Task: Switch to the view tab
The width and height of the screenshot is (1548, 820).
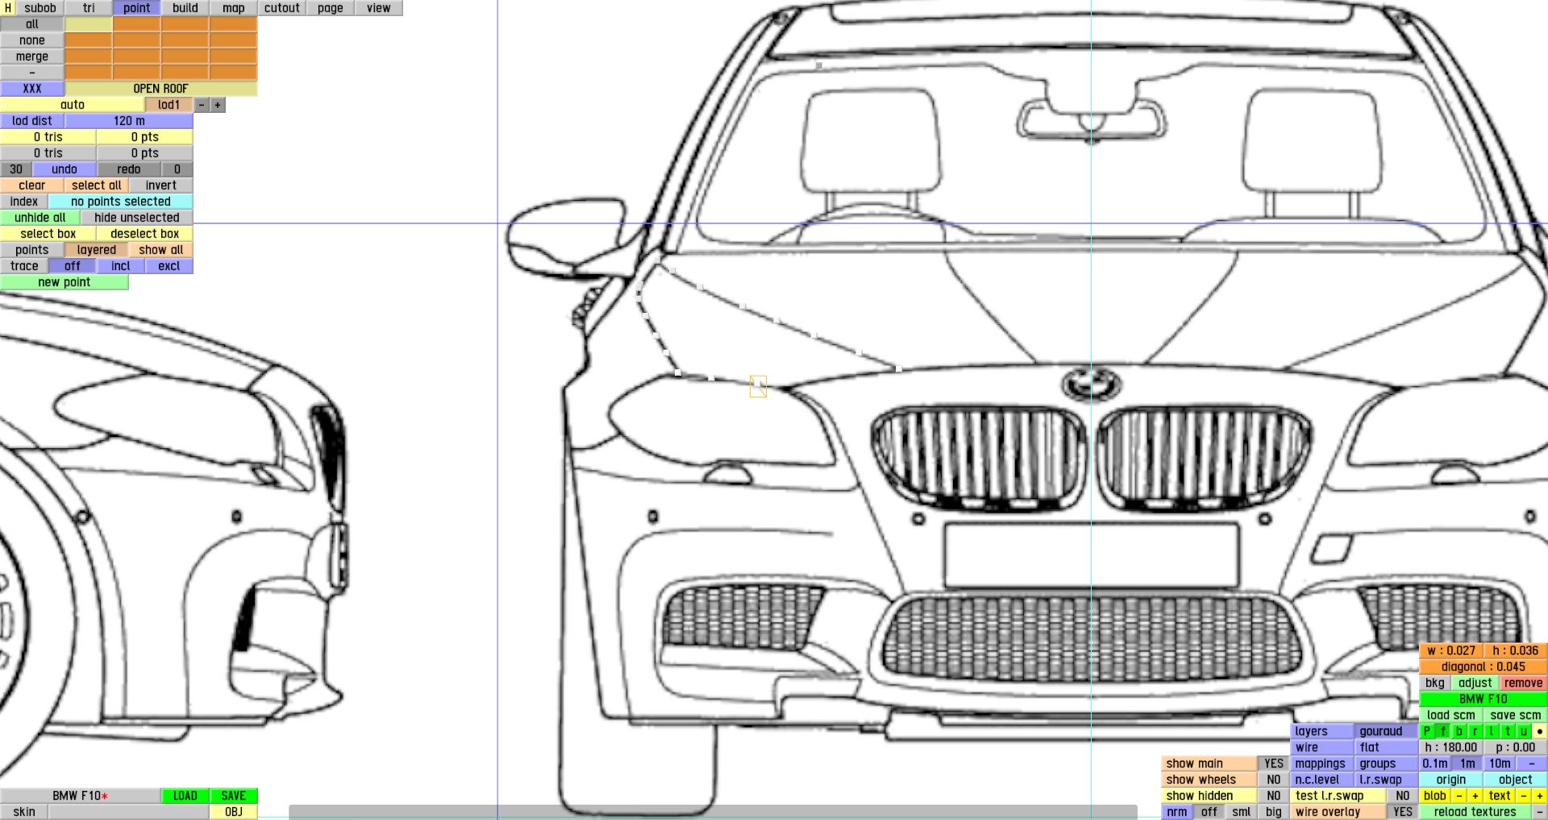Action: coord(379,8)
